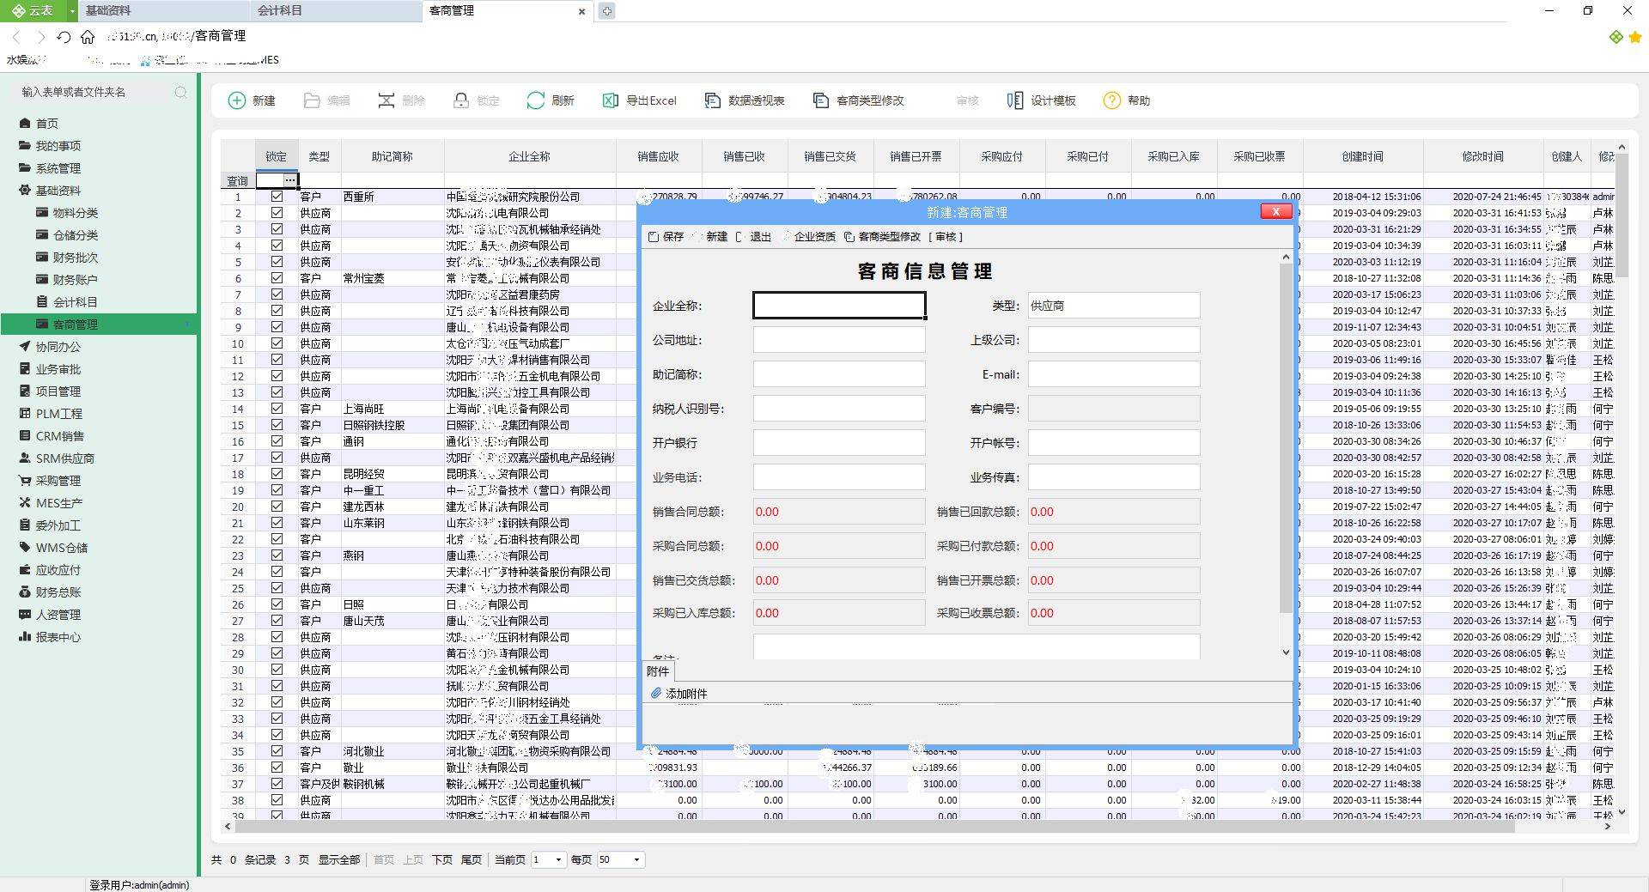Open 会计科目 in the sidebar
The height and width of the screenshot is (892, 1649).
[x=76, y=302]
